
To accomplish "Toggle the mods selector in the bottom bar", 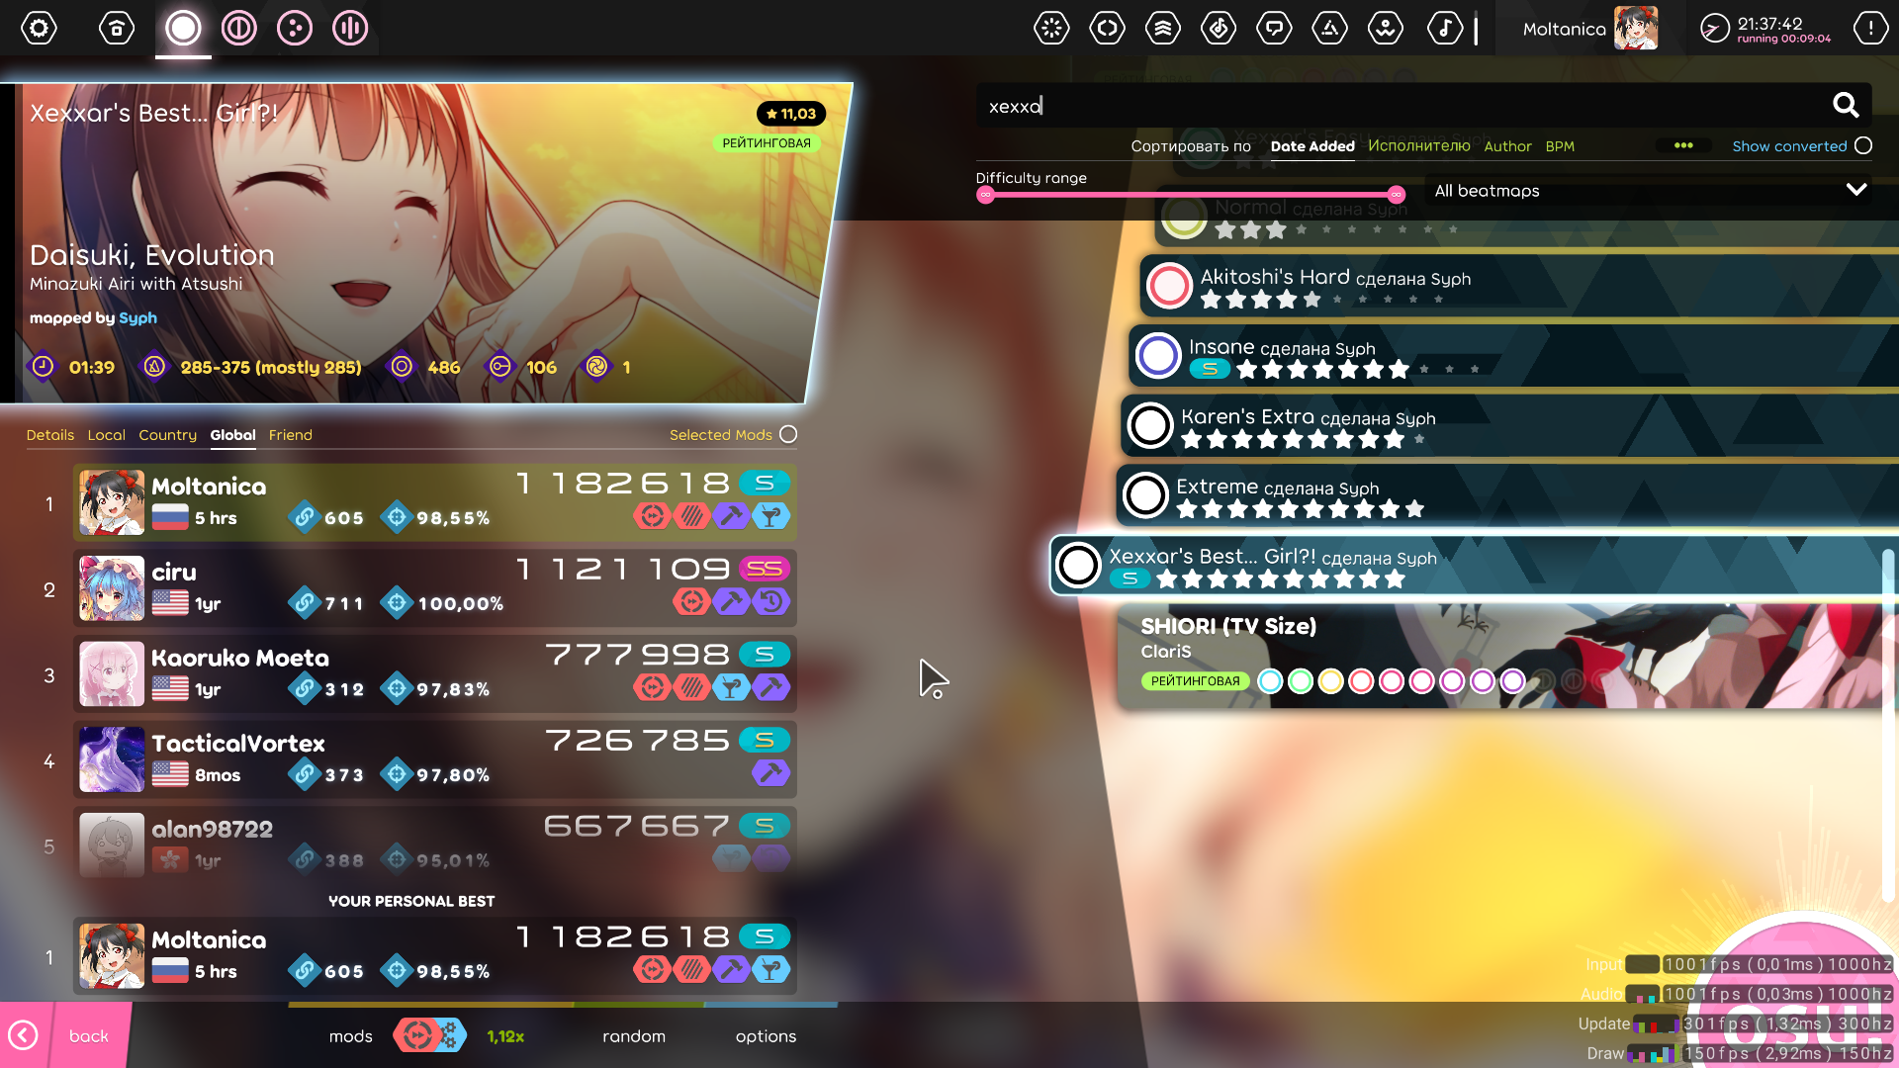I will click(x=429, y=1035).
